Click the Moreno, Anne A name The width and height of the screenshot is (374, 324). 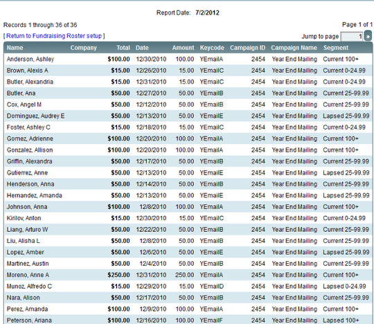pyautogui.click(x=28, y=275)
